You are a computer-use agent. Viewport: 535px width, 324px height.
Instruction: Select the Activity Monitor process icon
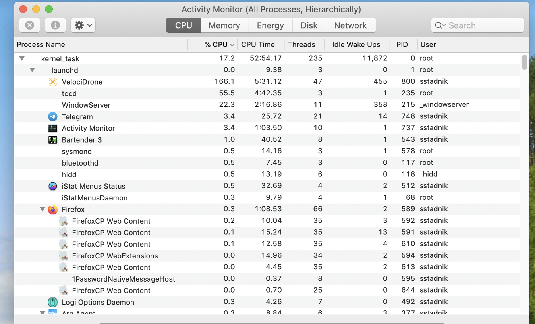click(x=53, y=128)
